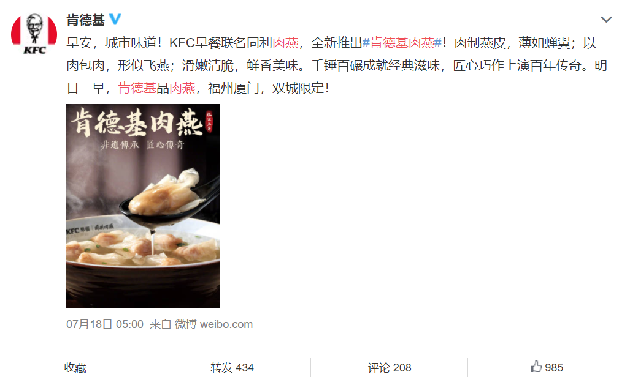Open the #肯德基肉燕# hashtag topic
Screen dimensions: 630x377
[x=402, y=42]
